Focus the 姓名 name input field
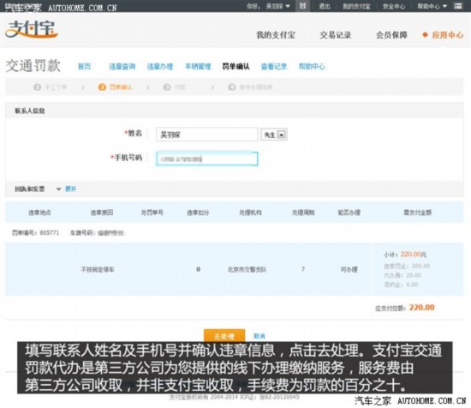This screenshot has height=408, width=471. click(x=206, y=135)
